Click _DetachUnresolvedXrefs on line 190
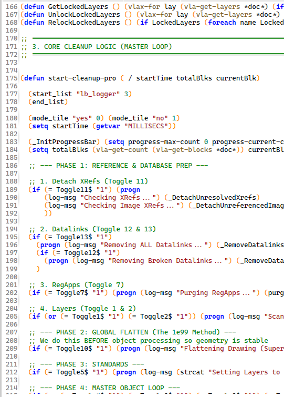Image resolution: width=284 pixels, height=397 pixels. click(212, 198)
